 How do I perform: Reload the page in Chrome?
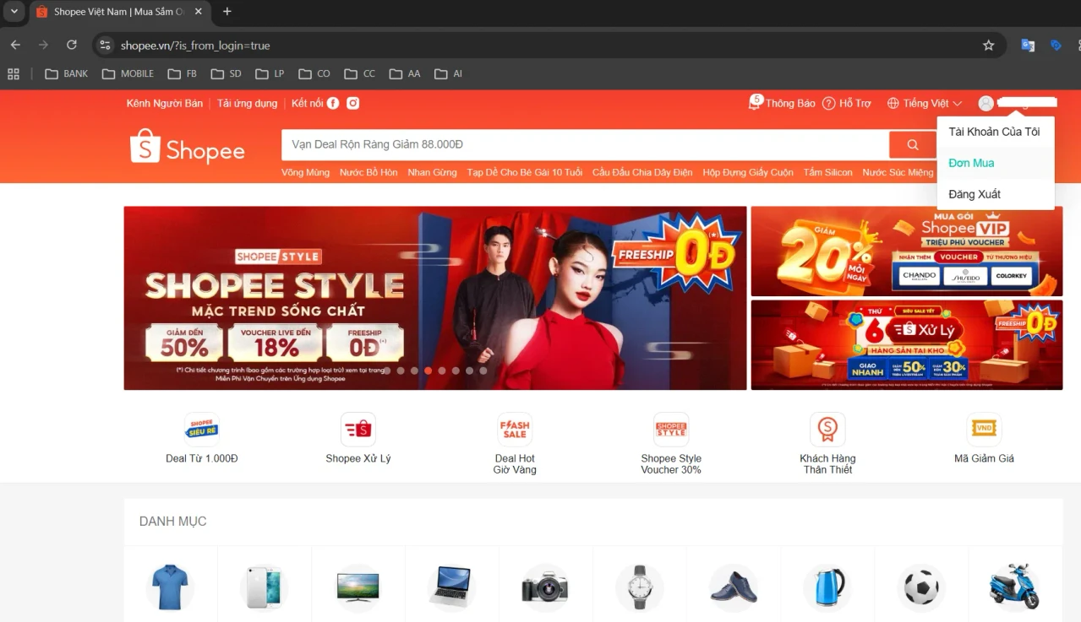point(72,45)
